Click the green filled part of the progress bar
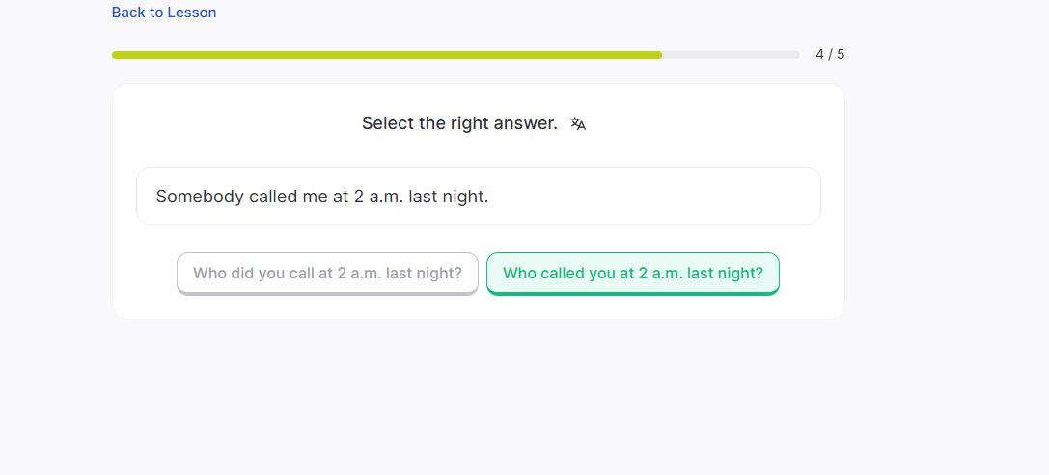The image size is (1049, 475). click(x=386, y=55)
